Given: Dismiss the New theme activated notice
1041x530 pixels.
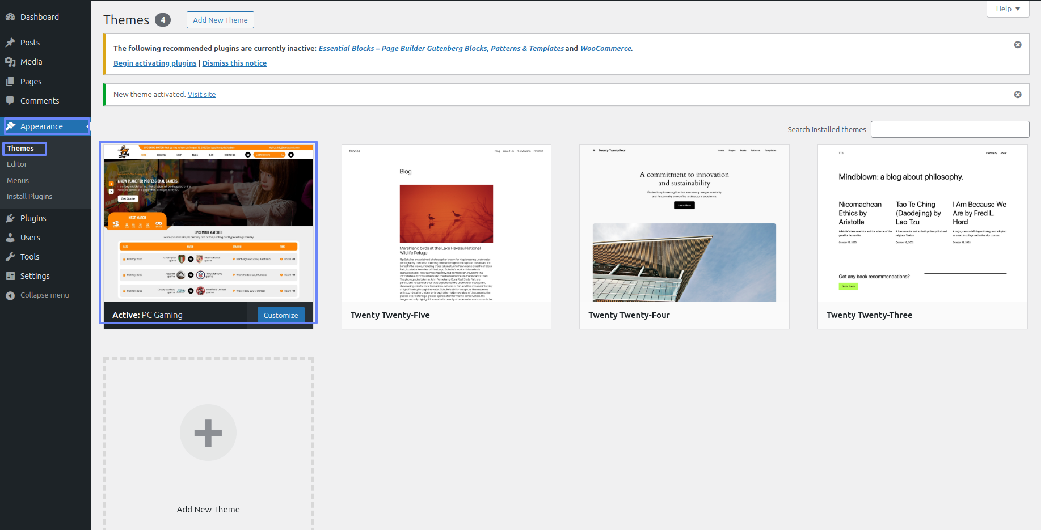Looking at the screenshot, I should [x=1018, y=95].
